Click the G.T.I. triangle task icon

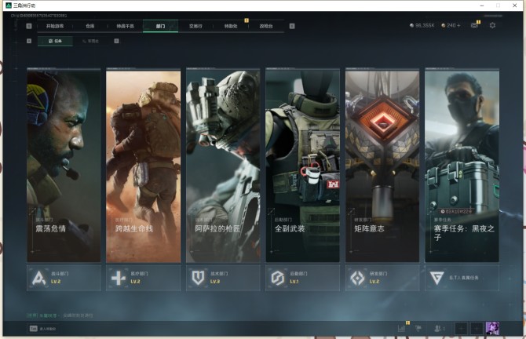[437, 278]
